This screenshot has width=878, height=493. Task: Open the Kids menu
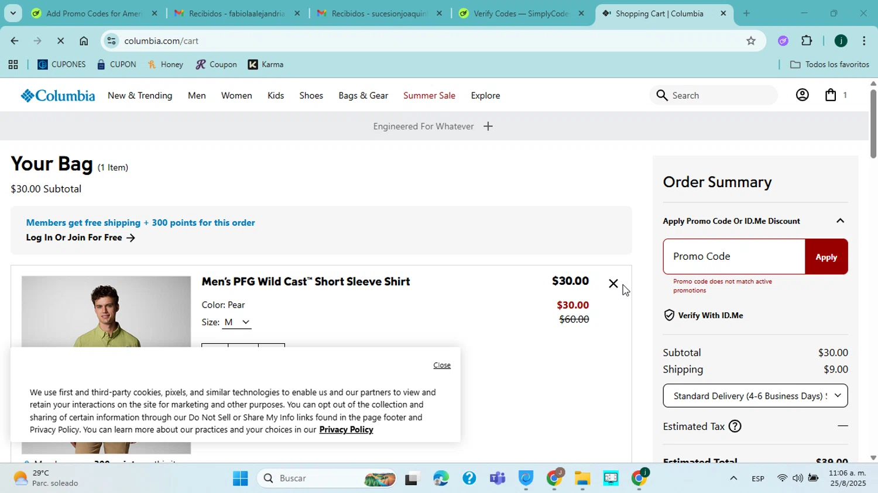coord(276,95)
